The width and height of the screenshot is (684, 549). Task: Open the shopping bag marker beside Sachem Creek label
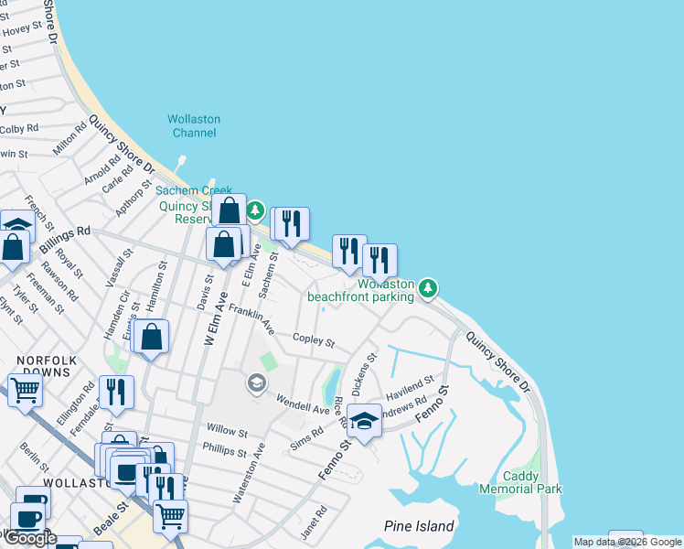[x=229, y=210]
